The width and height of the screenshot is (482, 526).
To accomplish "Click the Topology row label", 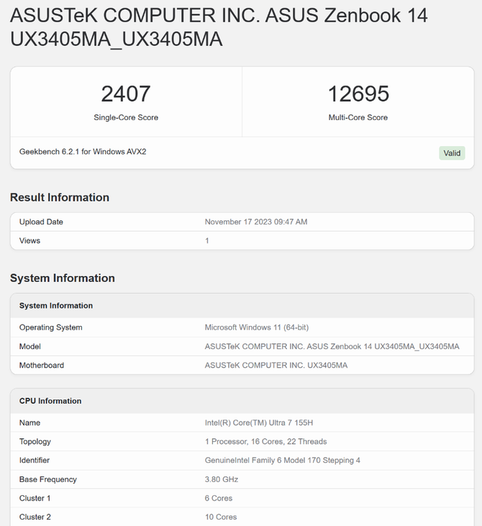I will (35, 442).
